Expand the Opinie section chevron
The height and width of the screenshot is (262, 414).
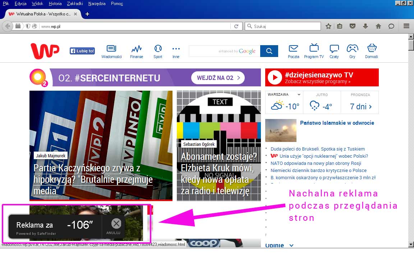point(291,246)
